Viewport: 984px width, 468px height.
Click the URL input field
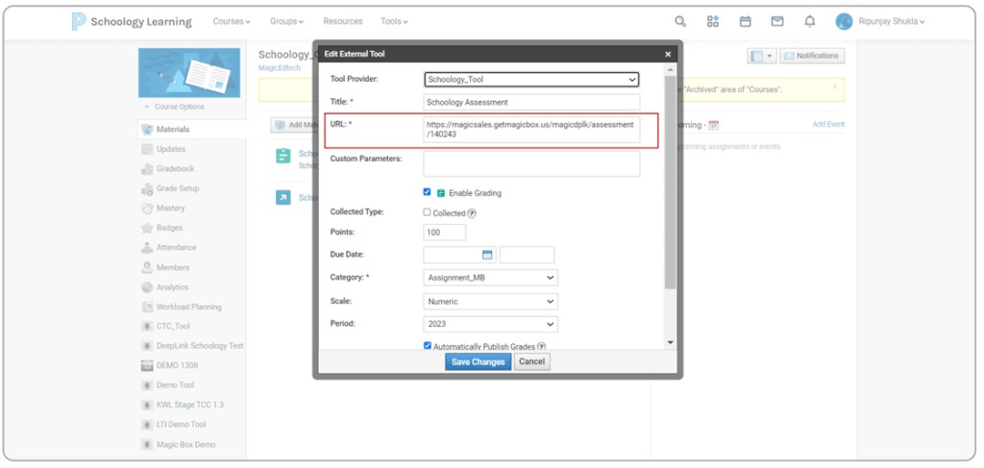pyautogui.click(x=531, y=130)
